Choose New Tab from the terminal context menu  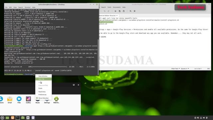coord(44,79)
